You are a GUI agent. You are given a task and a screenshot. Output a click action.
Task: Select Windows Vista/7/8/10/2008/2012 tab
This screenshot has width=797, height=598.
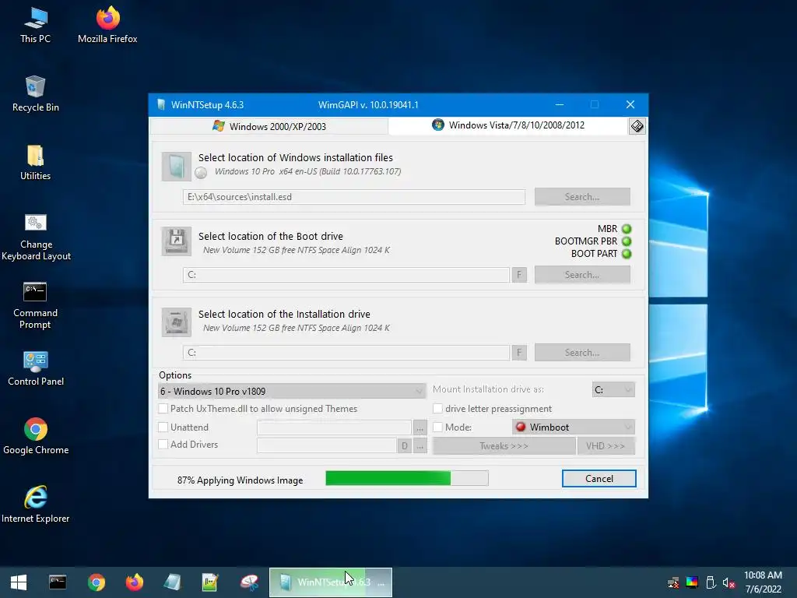(x=508, y=125)
